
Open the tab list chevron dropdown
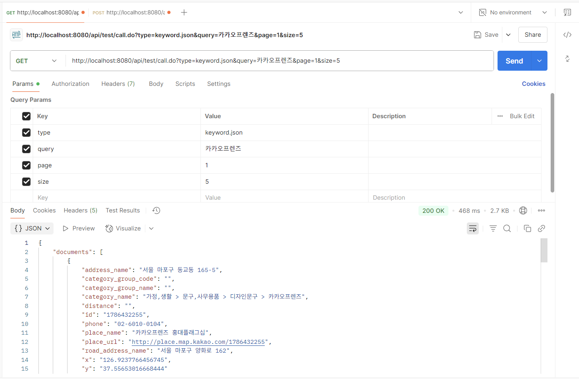[x=461, y=12]
